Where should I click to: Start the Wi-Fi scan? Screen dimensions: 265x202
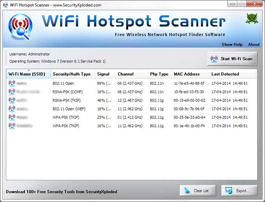tap(232, 59)
